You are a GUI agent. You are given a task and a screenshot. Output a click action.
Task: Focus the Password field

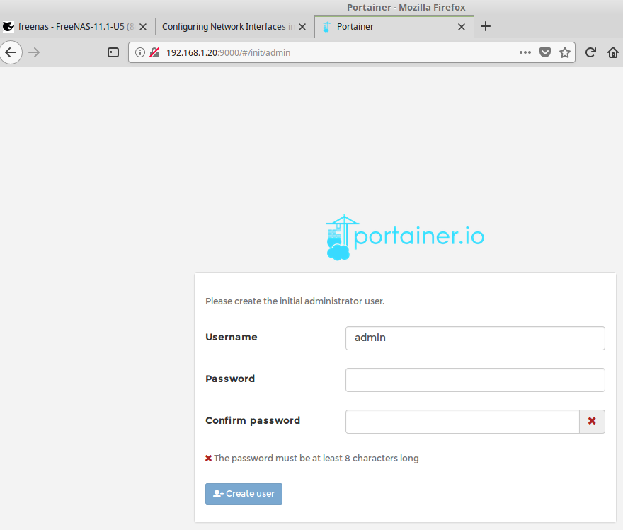[x=475, y=380]
